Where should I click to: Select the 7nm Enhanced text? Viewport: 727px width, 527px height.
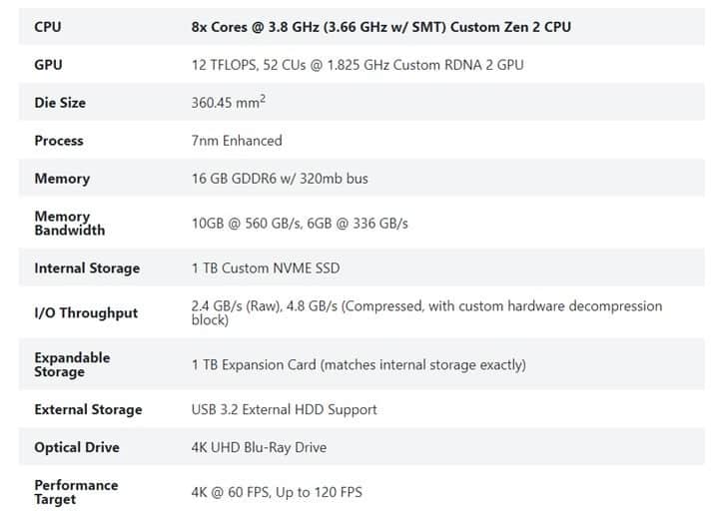click(x=237, y=141)
